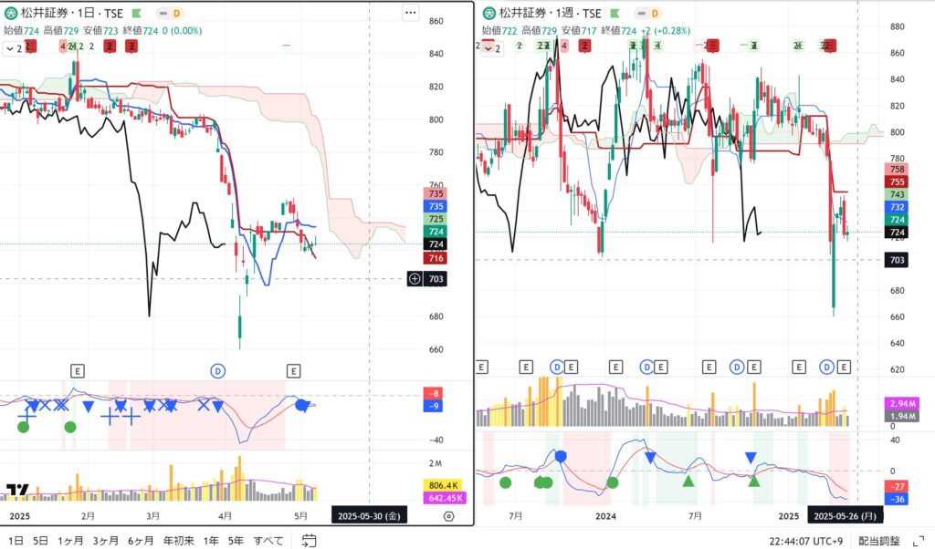Click the dark red 755 price label on weekly chart

(x=897, y=181)
